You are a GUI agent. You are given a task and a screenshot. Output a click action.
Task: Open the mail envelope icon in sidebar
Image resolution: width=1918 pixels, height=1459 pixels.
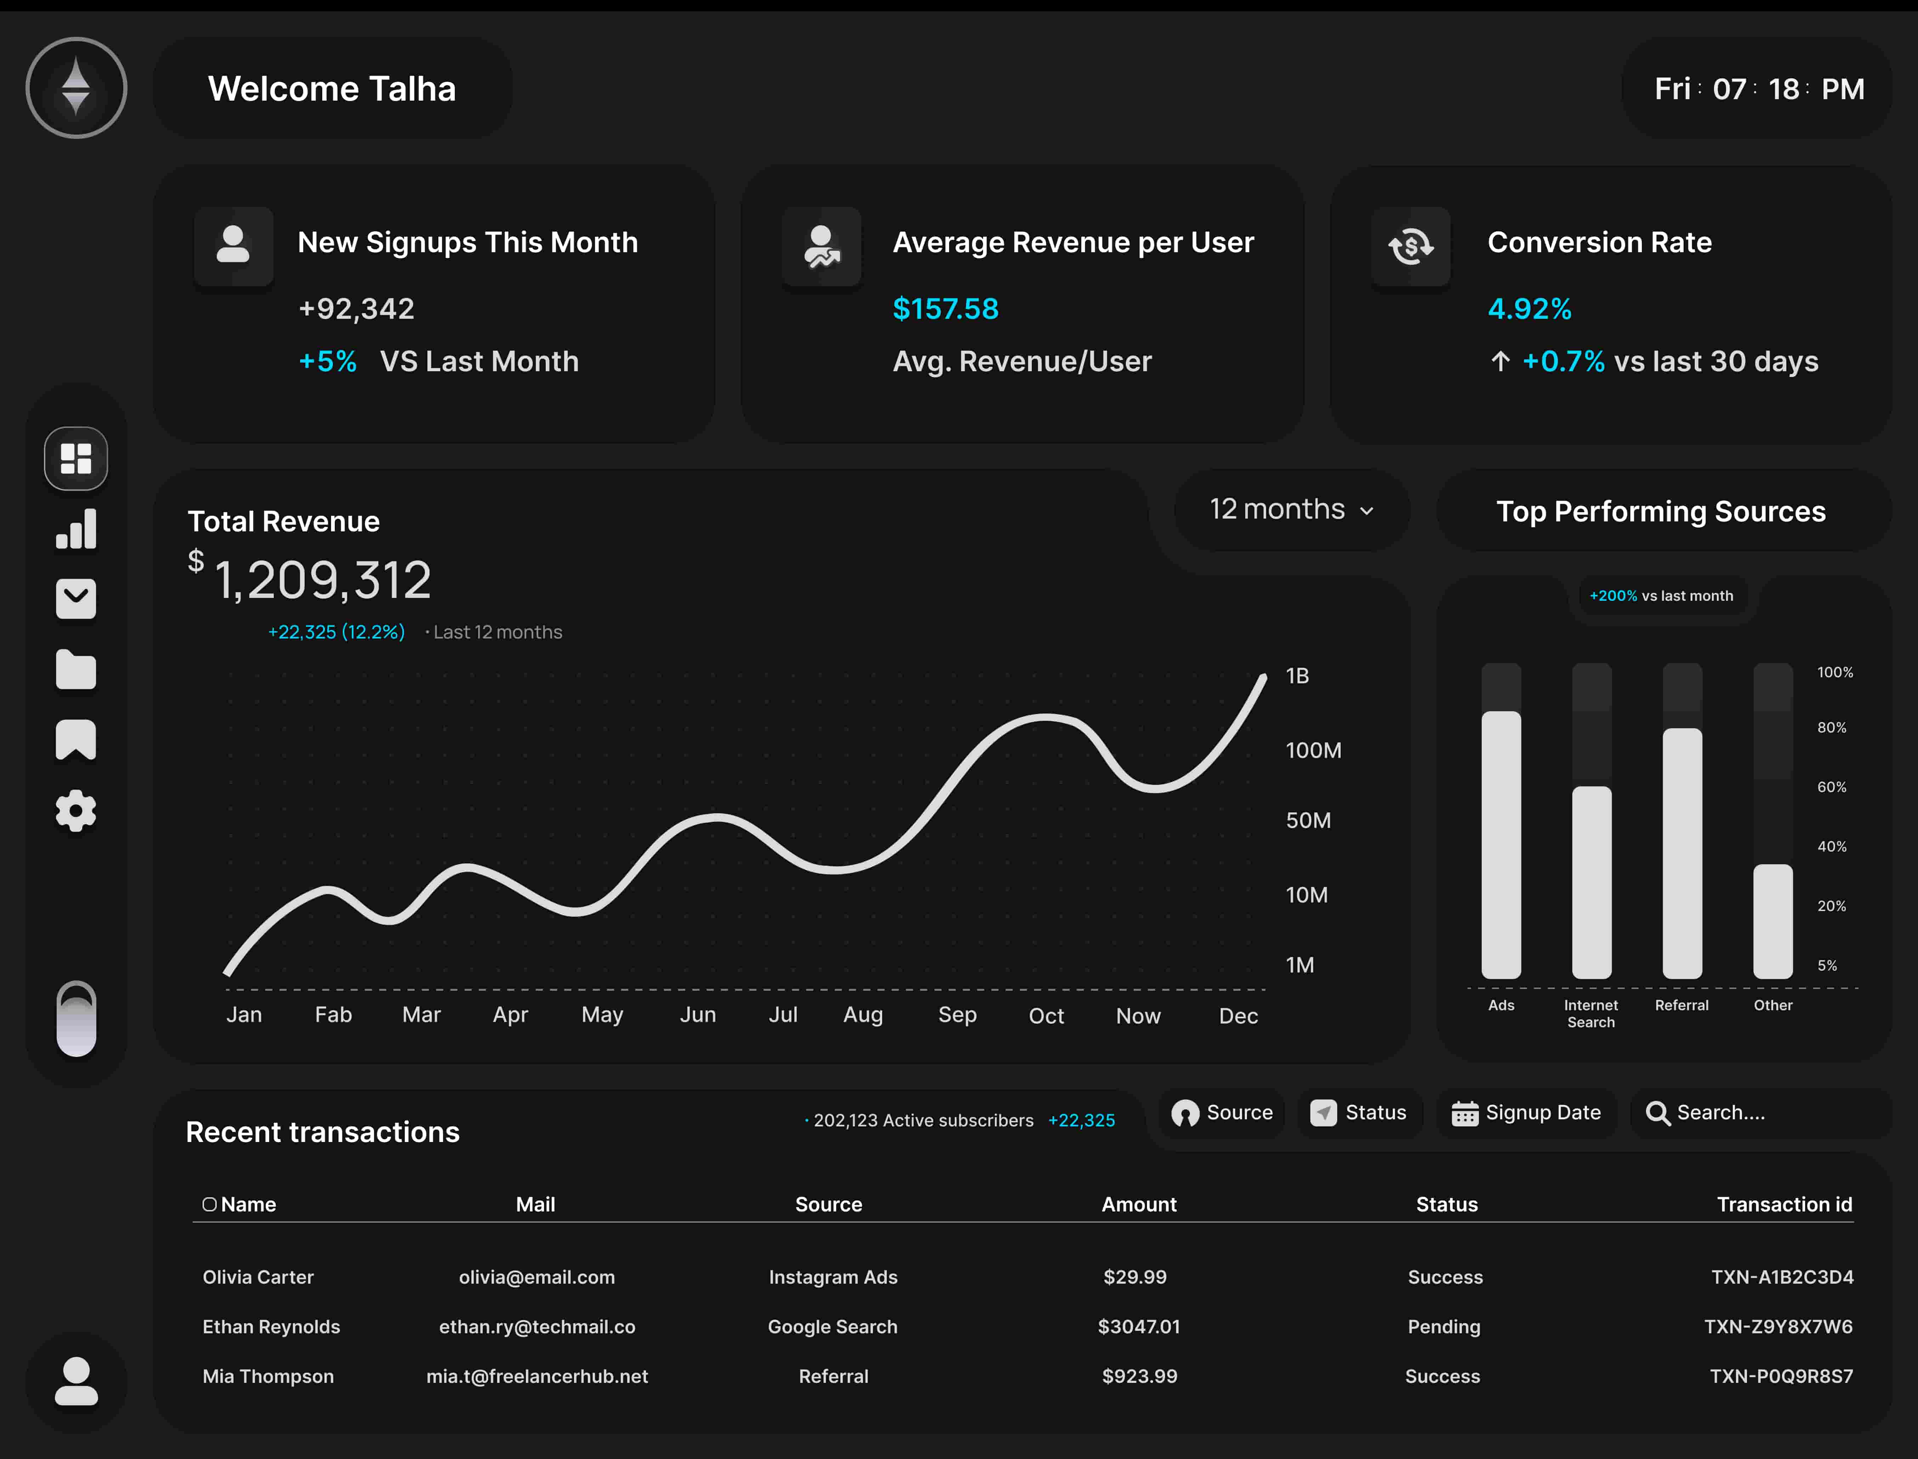pos(76,599)
